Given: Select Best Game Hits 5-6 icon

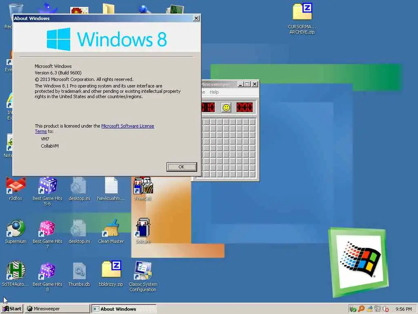Looking at the screenshot, I should [47, 191].
